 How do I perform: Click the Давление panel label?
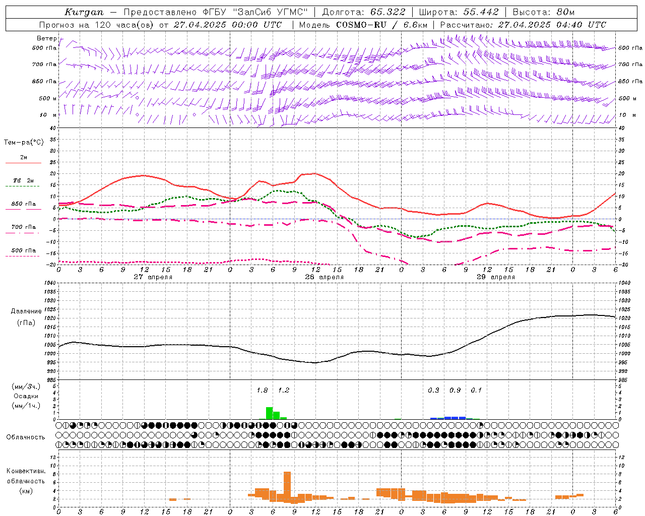[26, 311]
